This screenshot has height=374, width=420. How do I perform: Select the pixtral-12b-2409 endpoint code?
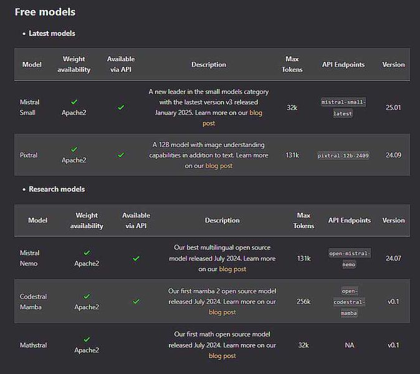tap(343, 155)
